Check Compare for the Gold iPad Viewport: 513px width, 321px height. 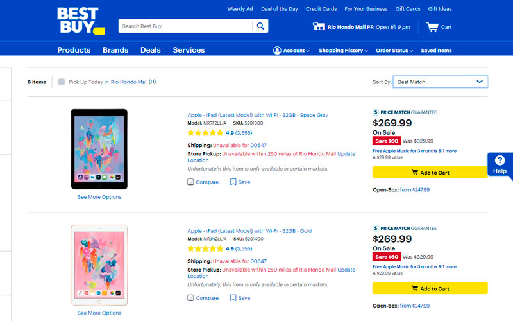(190, 298)
